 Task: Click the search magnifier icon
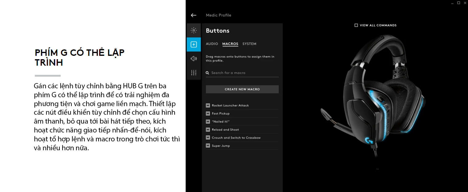pyautogui.click(x=208, y=73)
